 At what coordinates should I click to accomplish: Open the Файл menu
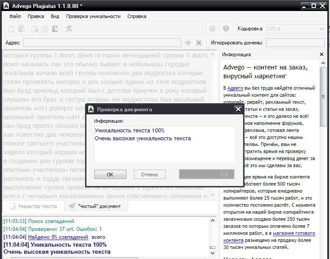(x=15, y=16)
